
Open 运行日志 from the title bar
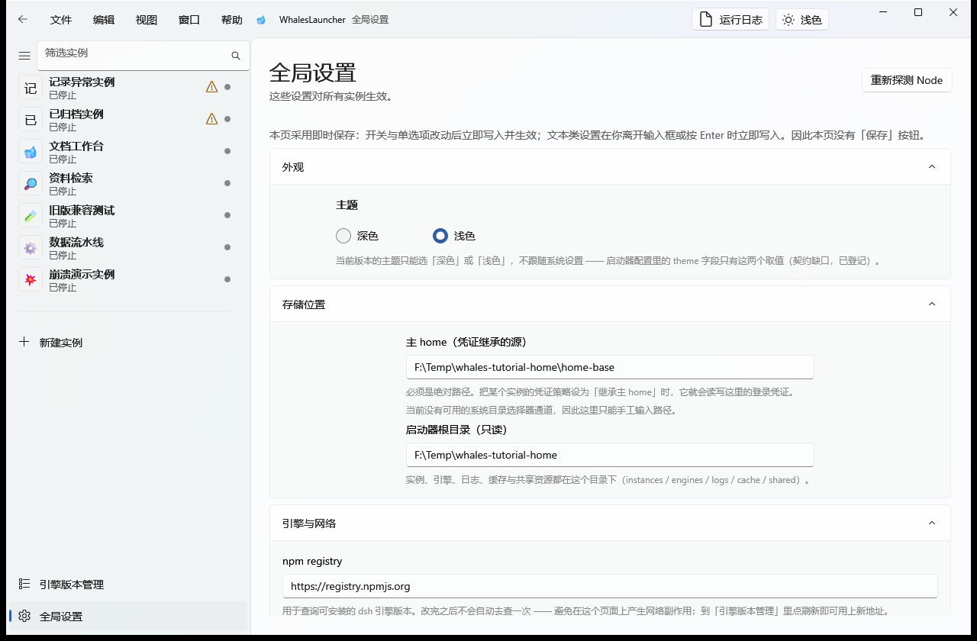click(x=730, y=20)
